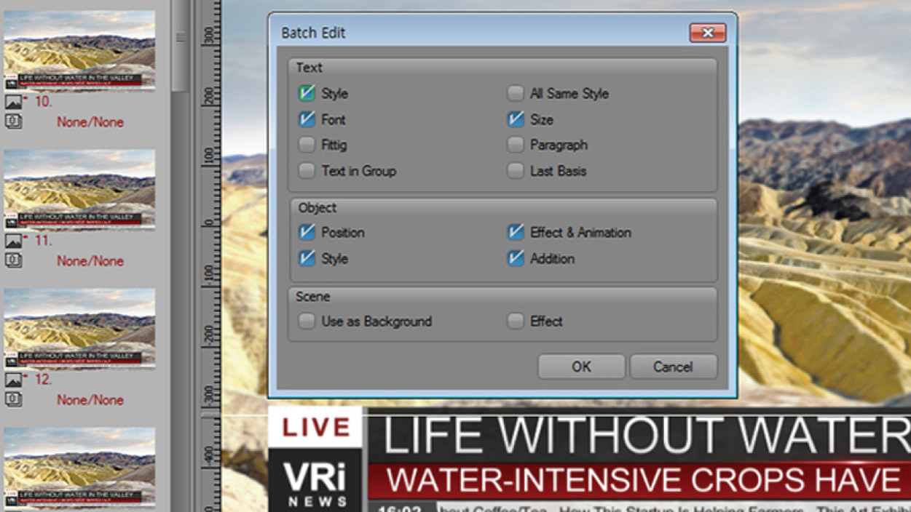Enable the Fittig checkbox
Screen dimensions: 911x512
tap(307, 145)
